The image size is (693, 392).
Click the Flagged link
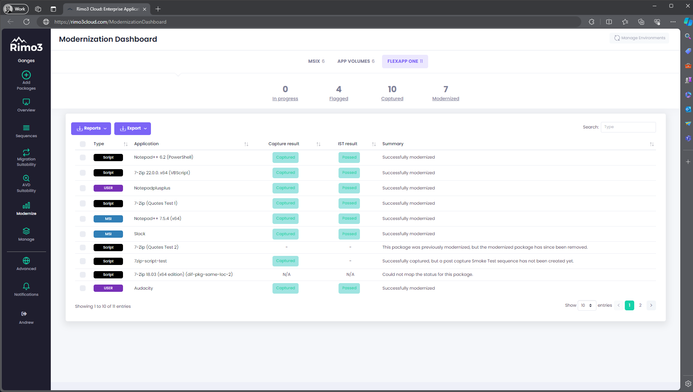339,99
